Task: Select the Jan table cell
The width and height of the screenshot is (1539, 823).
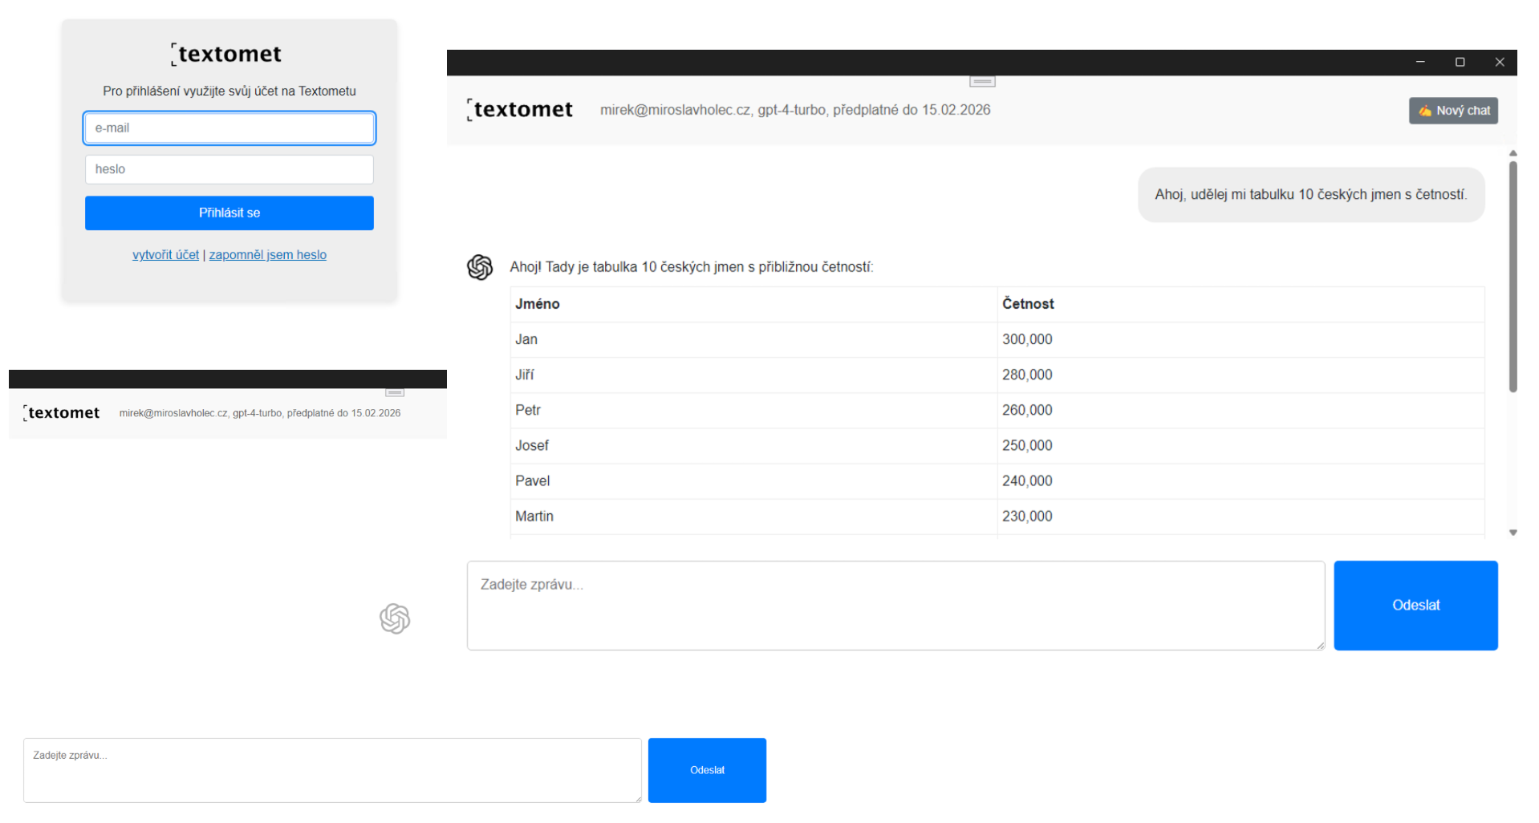Action: coord(753,339)
